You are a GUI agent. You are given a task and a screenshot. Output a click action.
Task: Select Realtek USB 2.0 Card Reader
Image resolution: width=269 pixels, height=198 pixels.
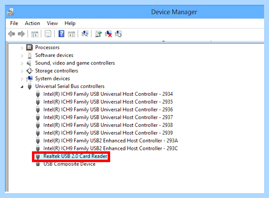pos(75,156)
